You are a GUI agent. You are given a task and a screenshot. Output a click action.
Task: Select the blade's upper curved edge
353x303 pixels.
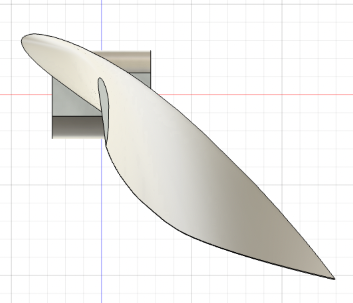pyautogui.click(x=198, y=128)
